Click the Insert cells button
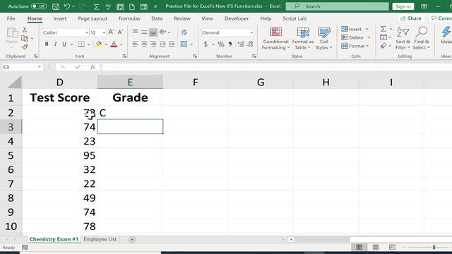Screen dimensions: 452x254 355,29
